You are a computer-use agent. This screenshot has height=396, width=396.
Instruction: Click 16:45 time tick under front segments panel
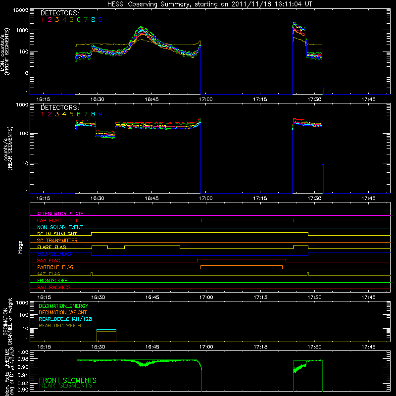(151, 99)
